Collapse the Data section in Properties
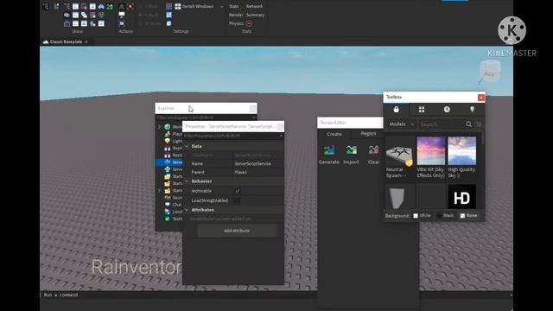This screenshot has height=311, width=553. pyautogui.click(x=187, y=146)
